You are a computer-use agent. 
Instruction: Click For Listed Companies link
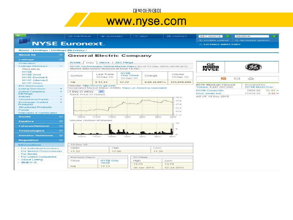39,157
